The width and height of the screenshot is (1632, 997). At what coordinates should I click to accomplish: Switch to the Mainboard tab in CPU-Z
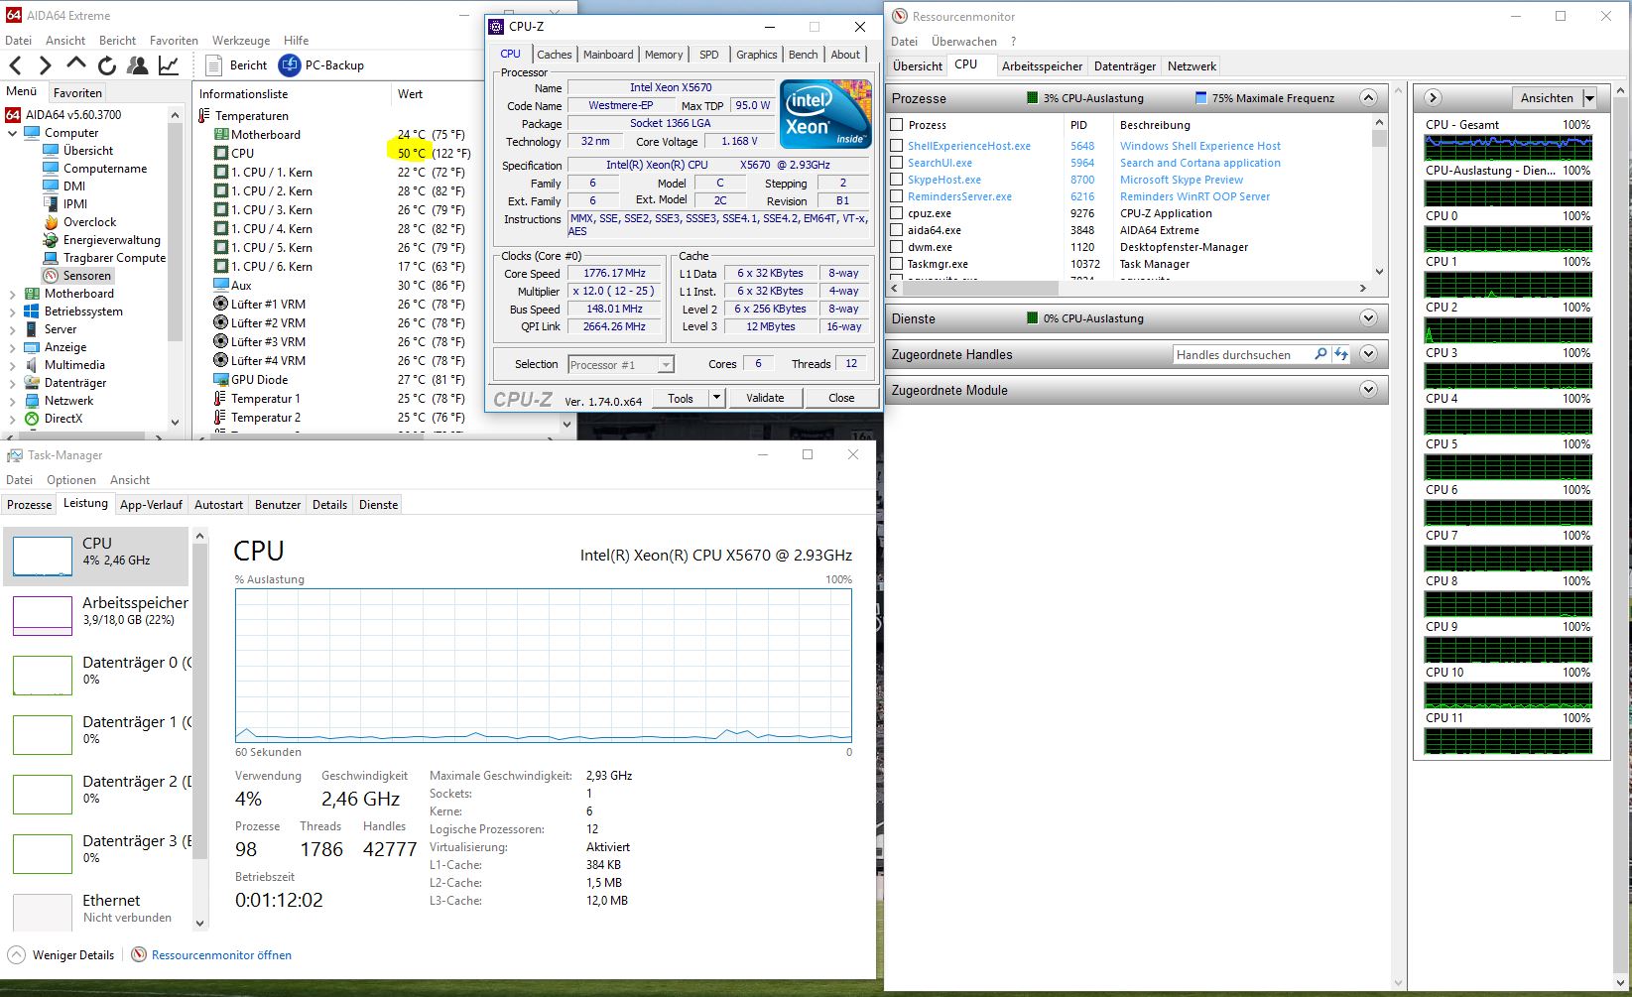pyautogui.click(x=608, y=55)
